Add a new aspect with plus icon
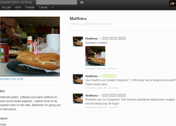 point(52,8)
